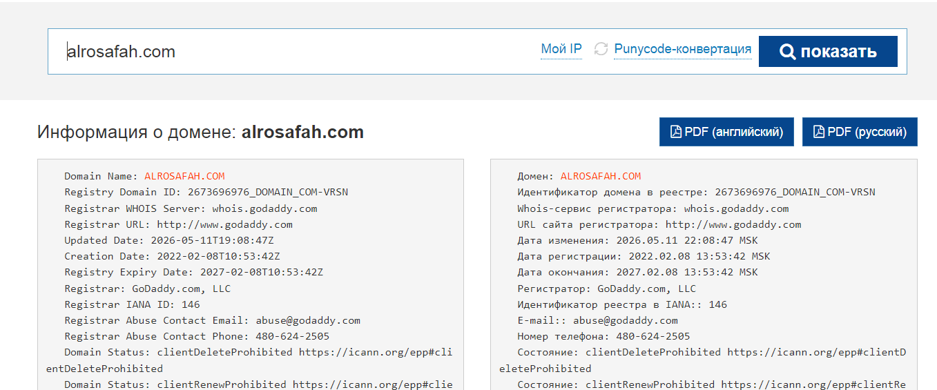Open the Мой IP link

[x=561, y=49]
